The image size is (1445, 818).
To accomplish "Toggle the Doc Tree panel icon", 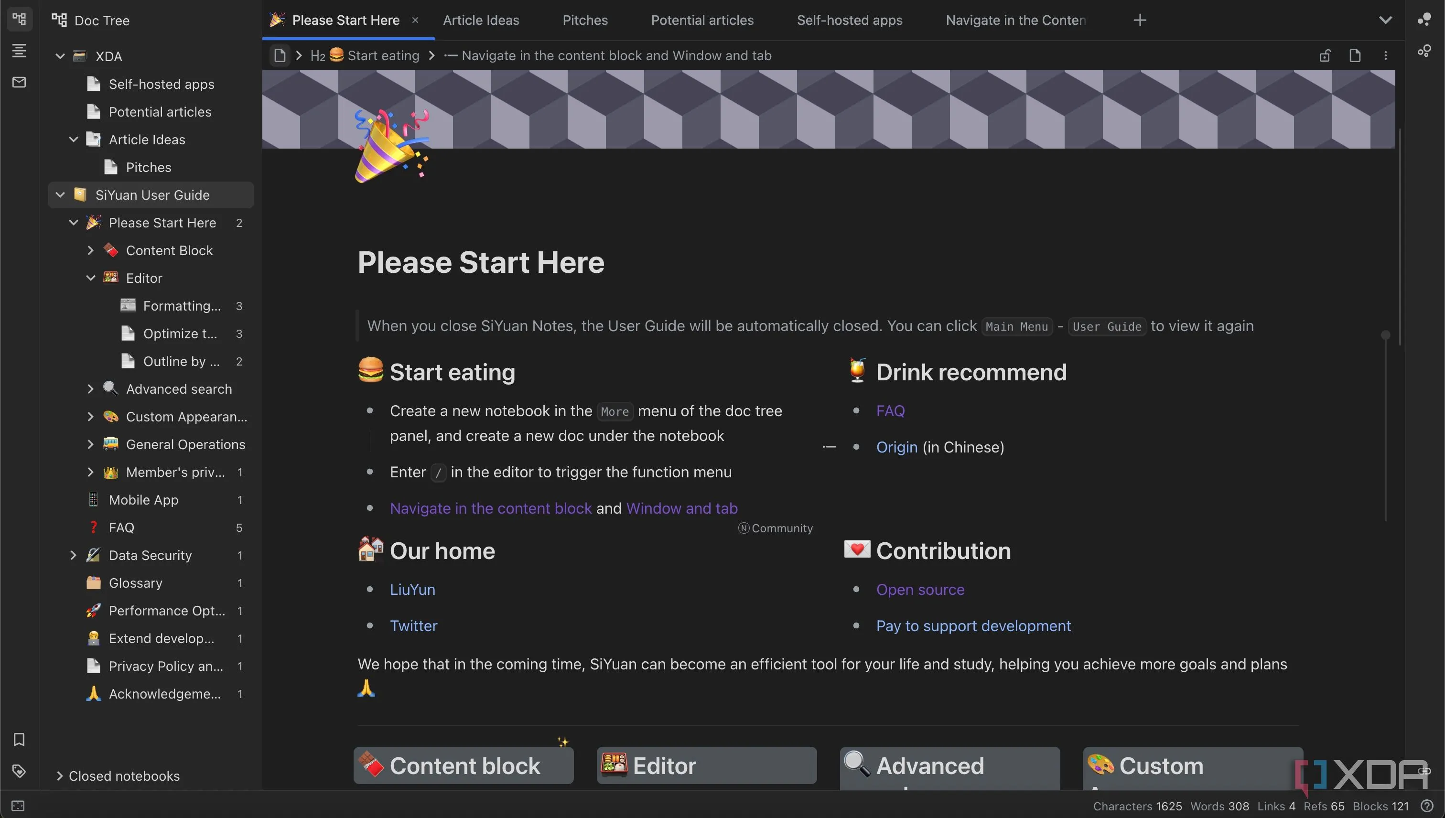I will point(19,19).
